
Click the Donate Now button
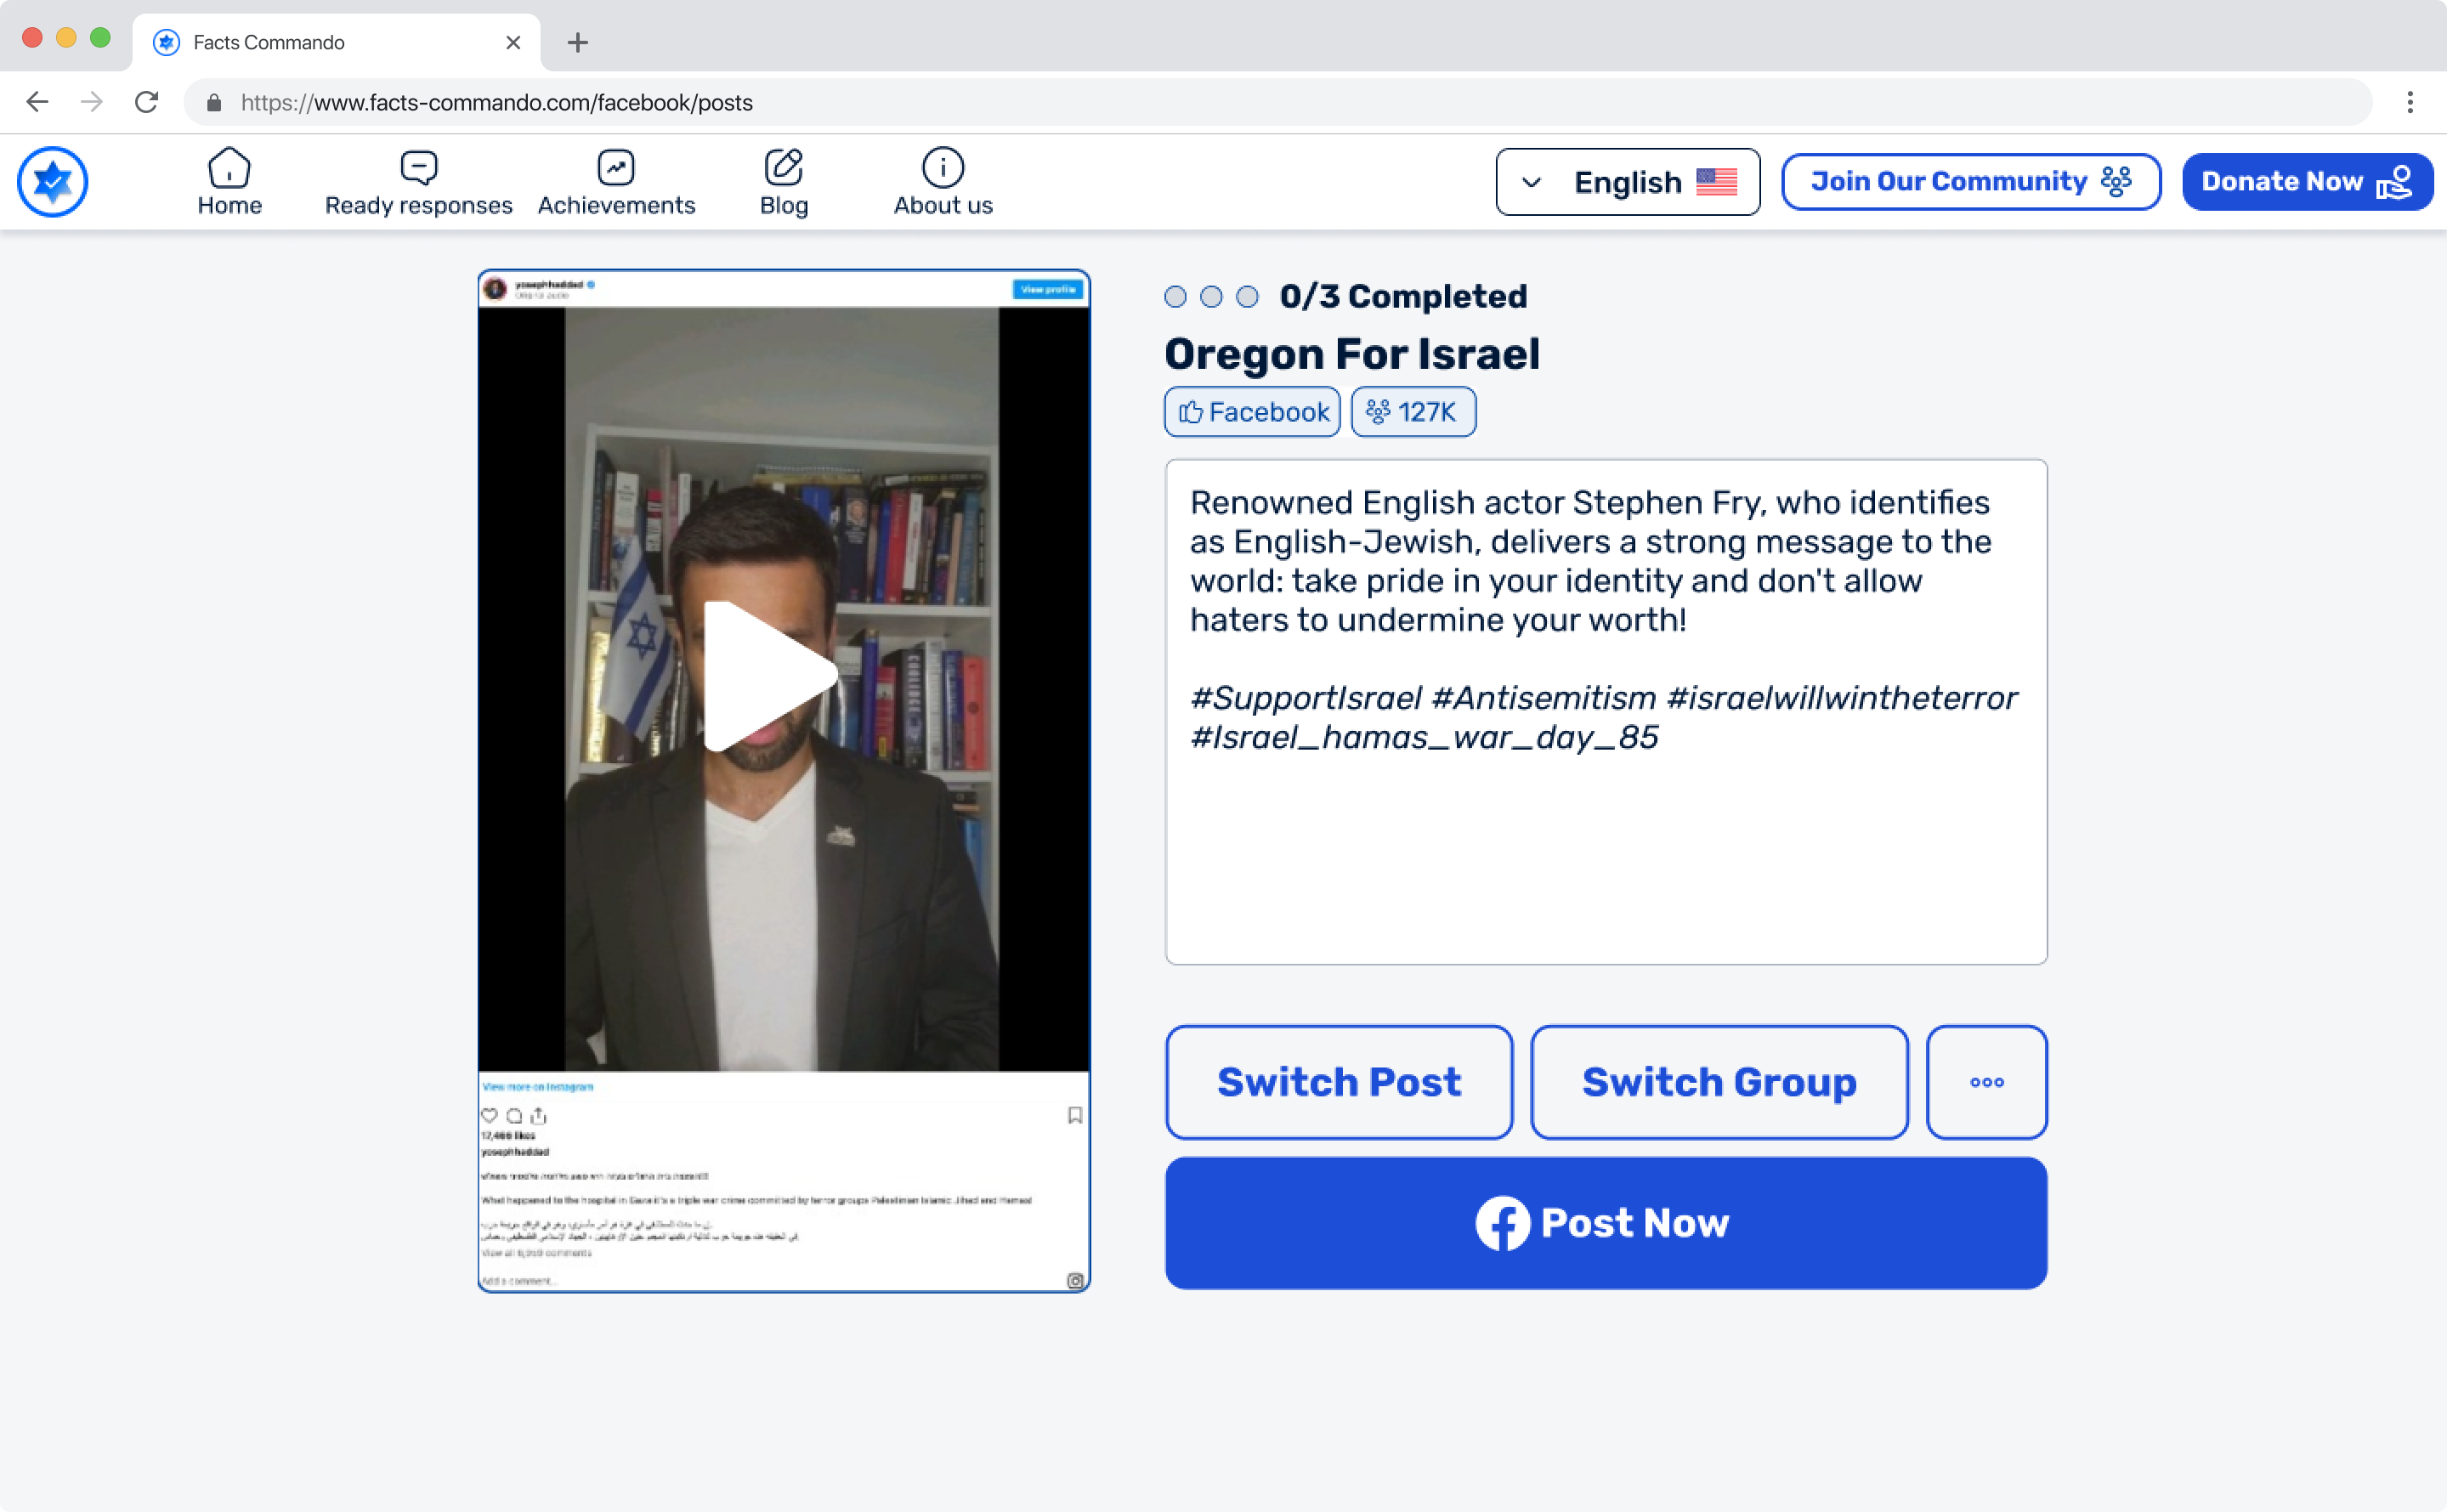[x=2307, y=182]
